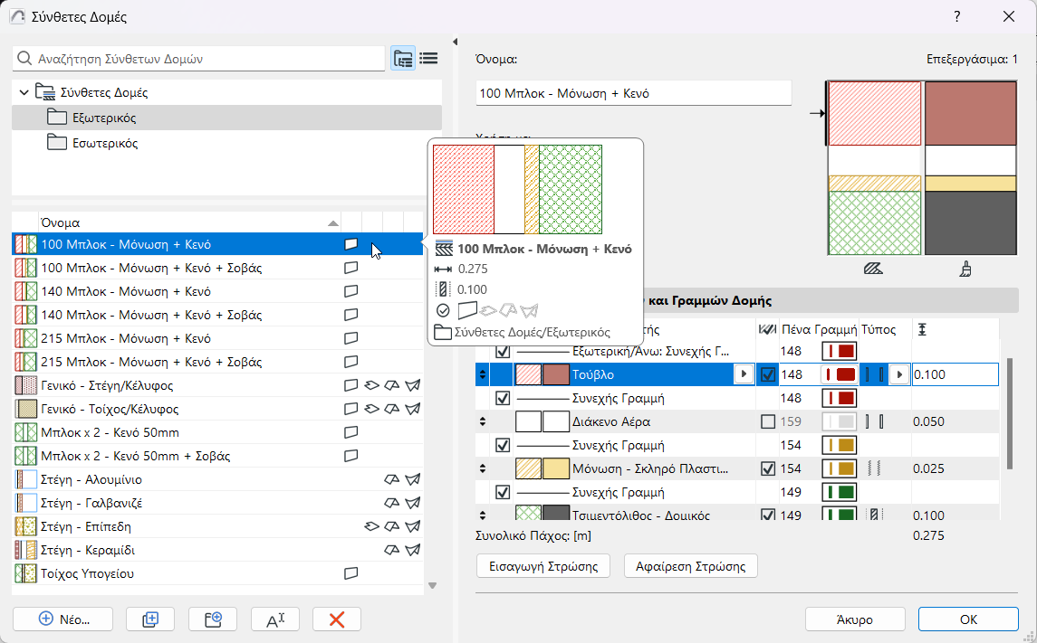This screenshot has width=1037, height=643.
Task: Click wall icon of Τοίχος Υπογείου row
Action: (x=351, y=573)
